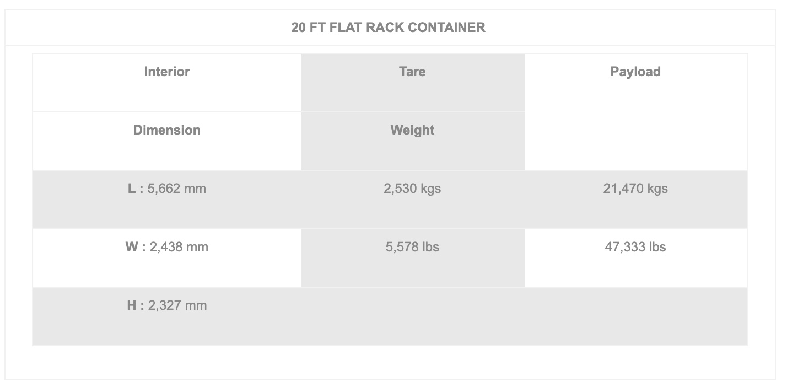
Task: Click the empty cell below 5,578 lbs
Action: point(412,316)
